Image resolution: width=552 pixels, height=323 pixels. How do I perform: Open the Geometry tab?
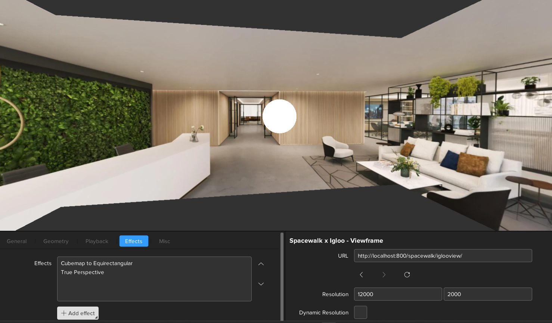point(56,241)
